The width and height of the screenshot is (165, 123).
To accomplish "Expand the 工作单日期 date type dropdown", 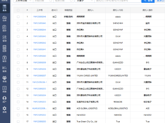I will [x=23, y=1].
